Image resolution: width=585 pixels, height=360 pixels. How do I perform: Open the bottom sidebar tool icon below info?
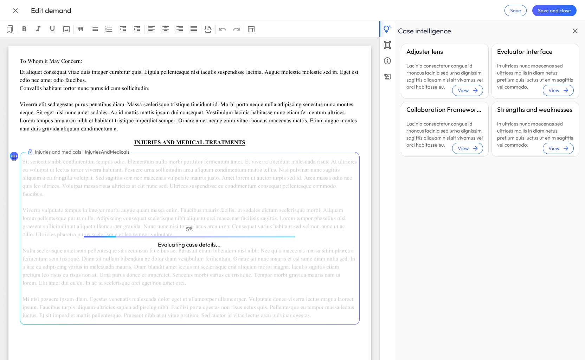pyautogui.click(x=387, y=77)
